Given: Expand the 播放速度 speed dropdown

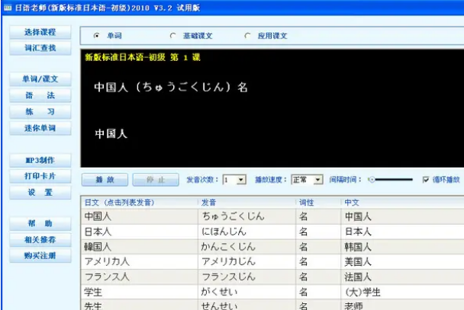Looking at the screenshot, I should click(317, 180).
